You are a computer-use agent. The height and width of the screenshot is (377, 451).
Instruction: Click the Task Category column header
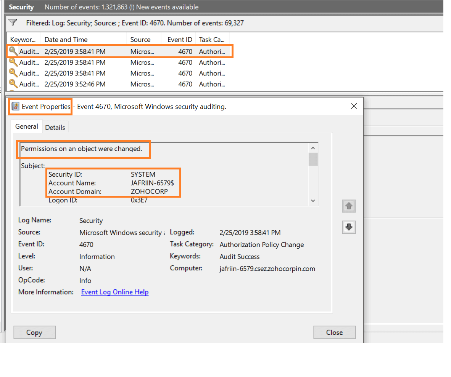[x=212, y=39]
